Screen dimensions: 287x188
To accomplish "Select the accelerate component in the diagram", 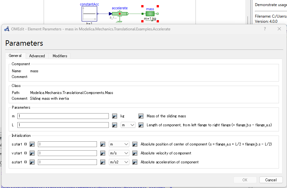I will click(120, 14).
